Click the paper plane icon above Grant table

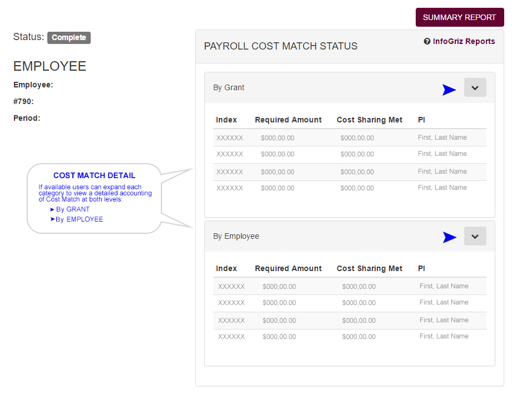(x=450, y=90)
